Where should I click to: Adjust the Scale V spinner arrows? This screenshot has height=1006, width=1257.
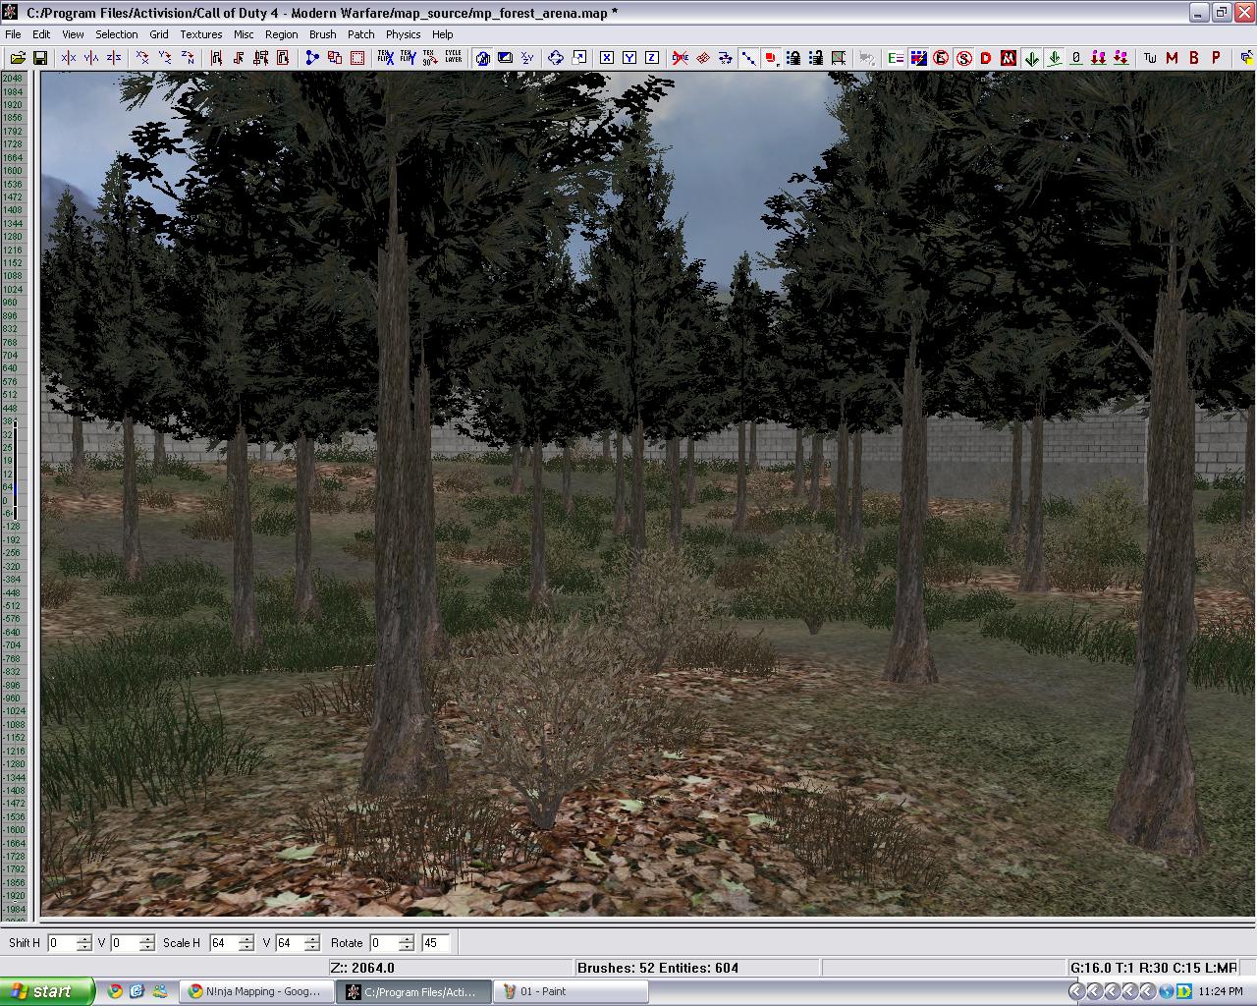(x=312, y=943)
